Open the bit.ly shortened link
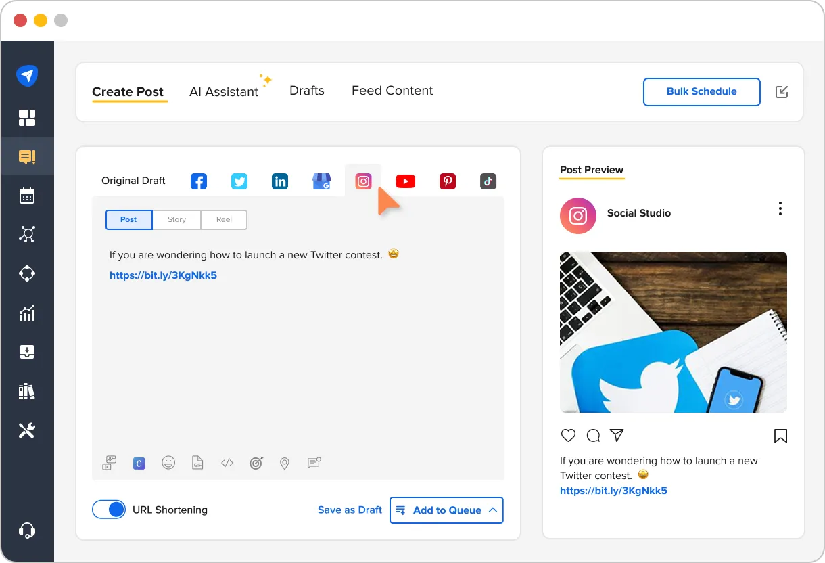Screen dimensions: 825x563 coord(163,275)
